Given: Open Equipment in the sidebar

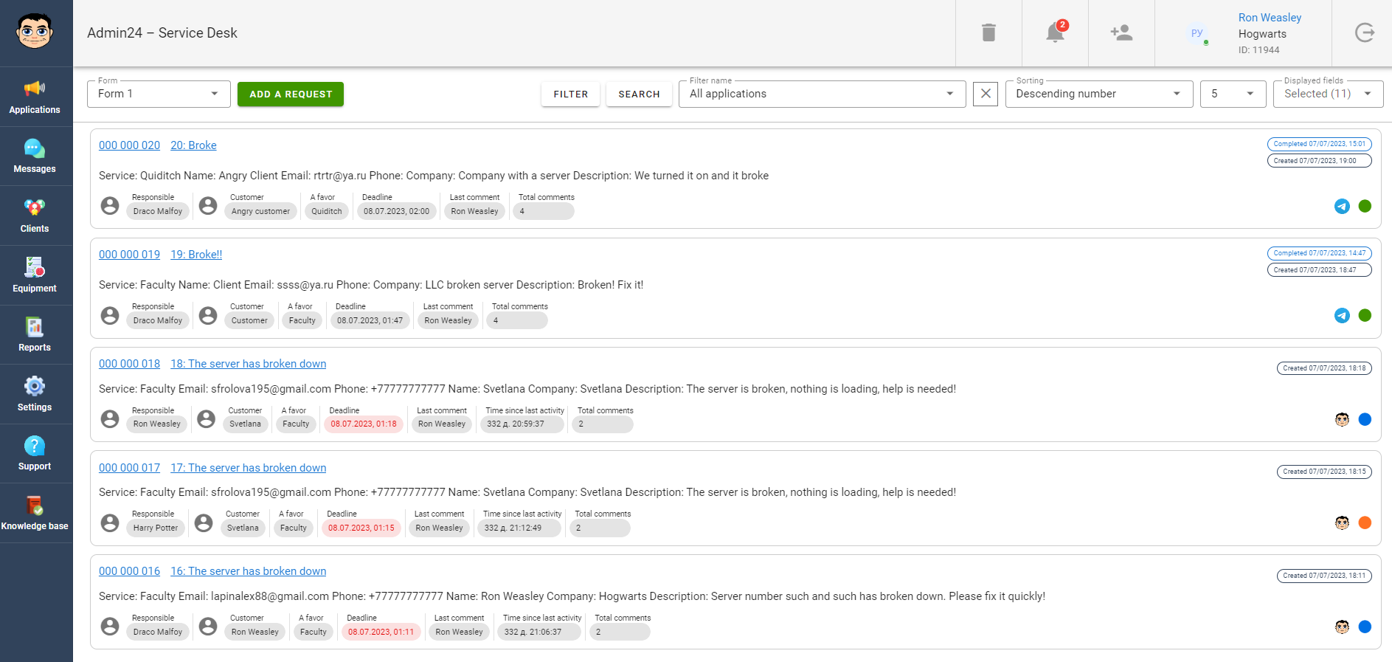Looking at the screenshot, I should click(x=35, y=275).
